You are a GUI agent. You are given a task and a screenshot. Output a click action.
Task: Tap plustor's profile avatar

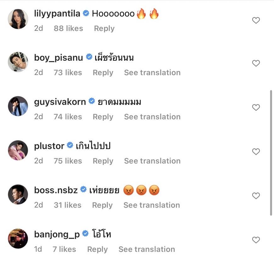point(18,150)
